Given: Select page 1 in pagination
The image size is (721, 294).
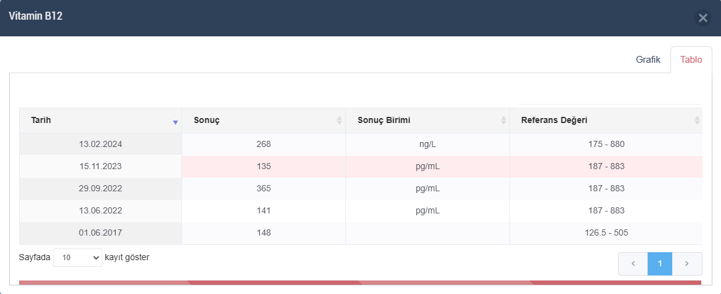Looking at the screenshot, I should (660, 264).
